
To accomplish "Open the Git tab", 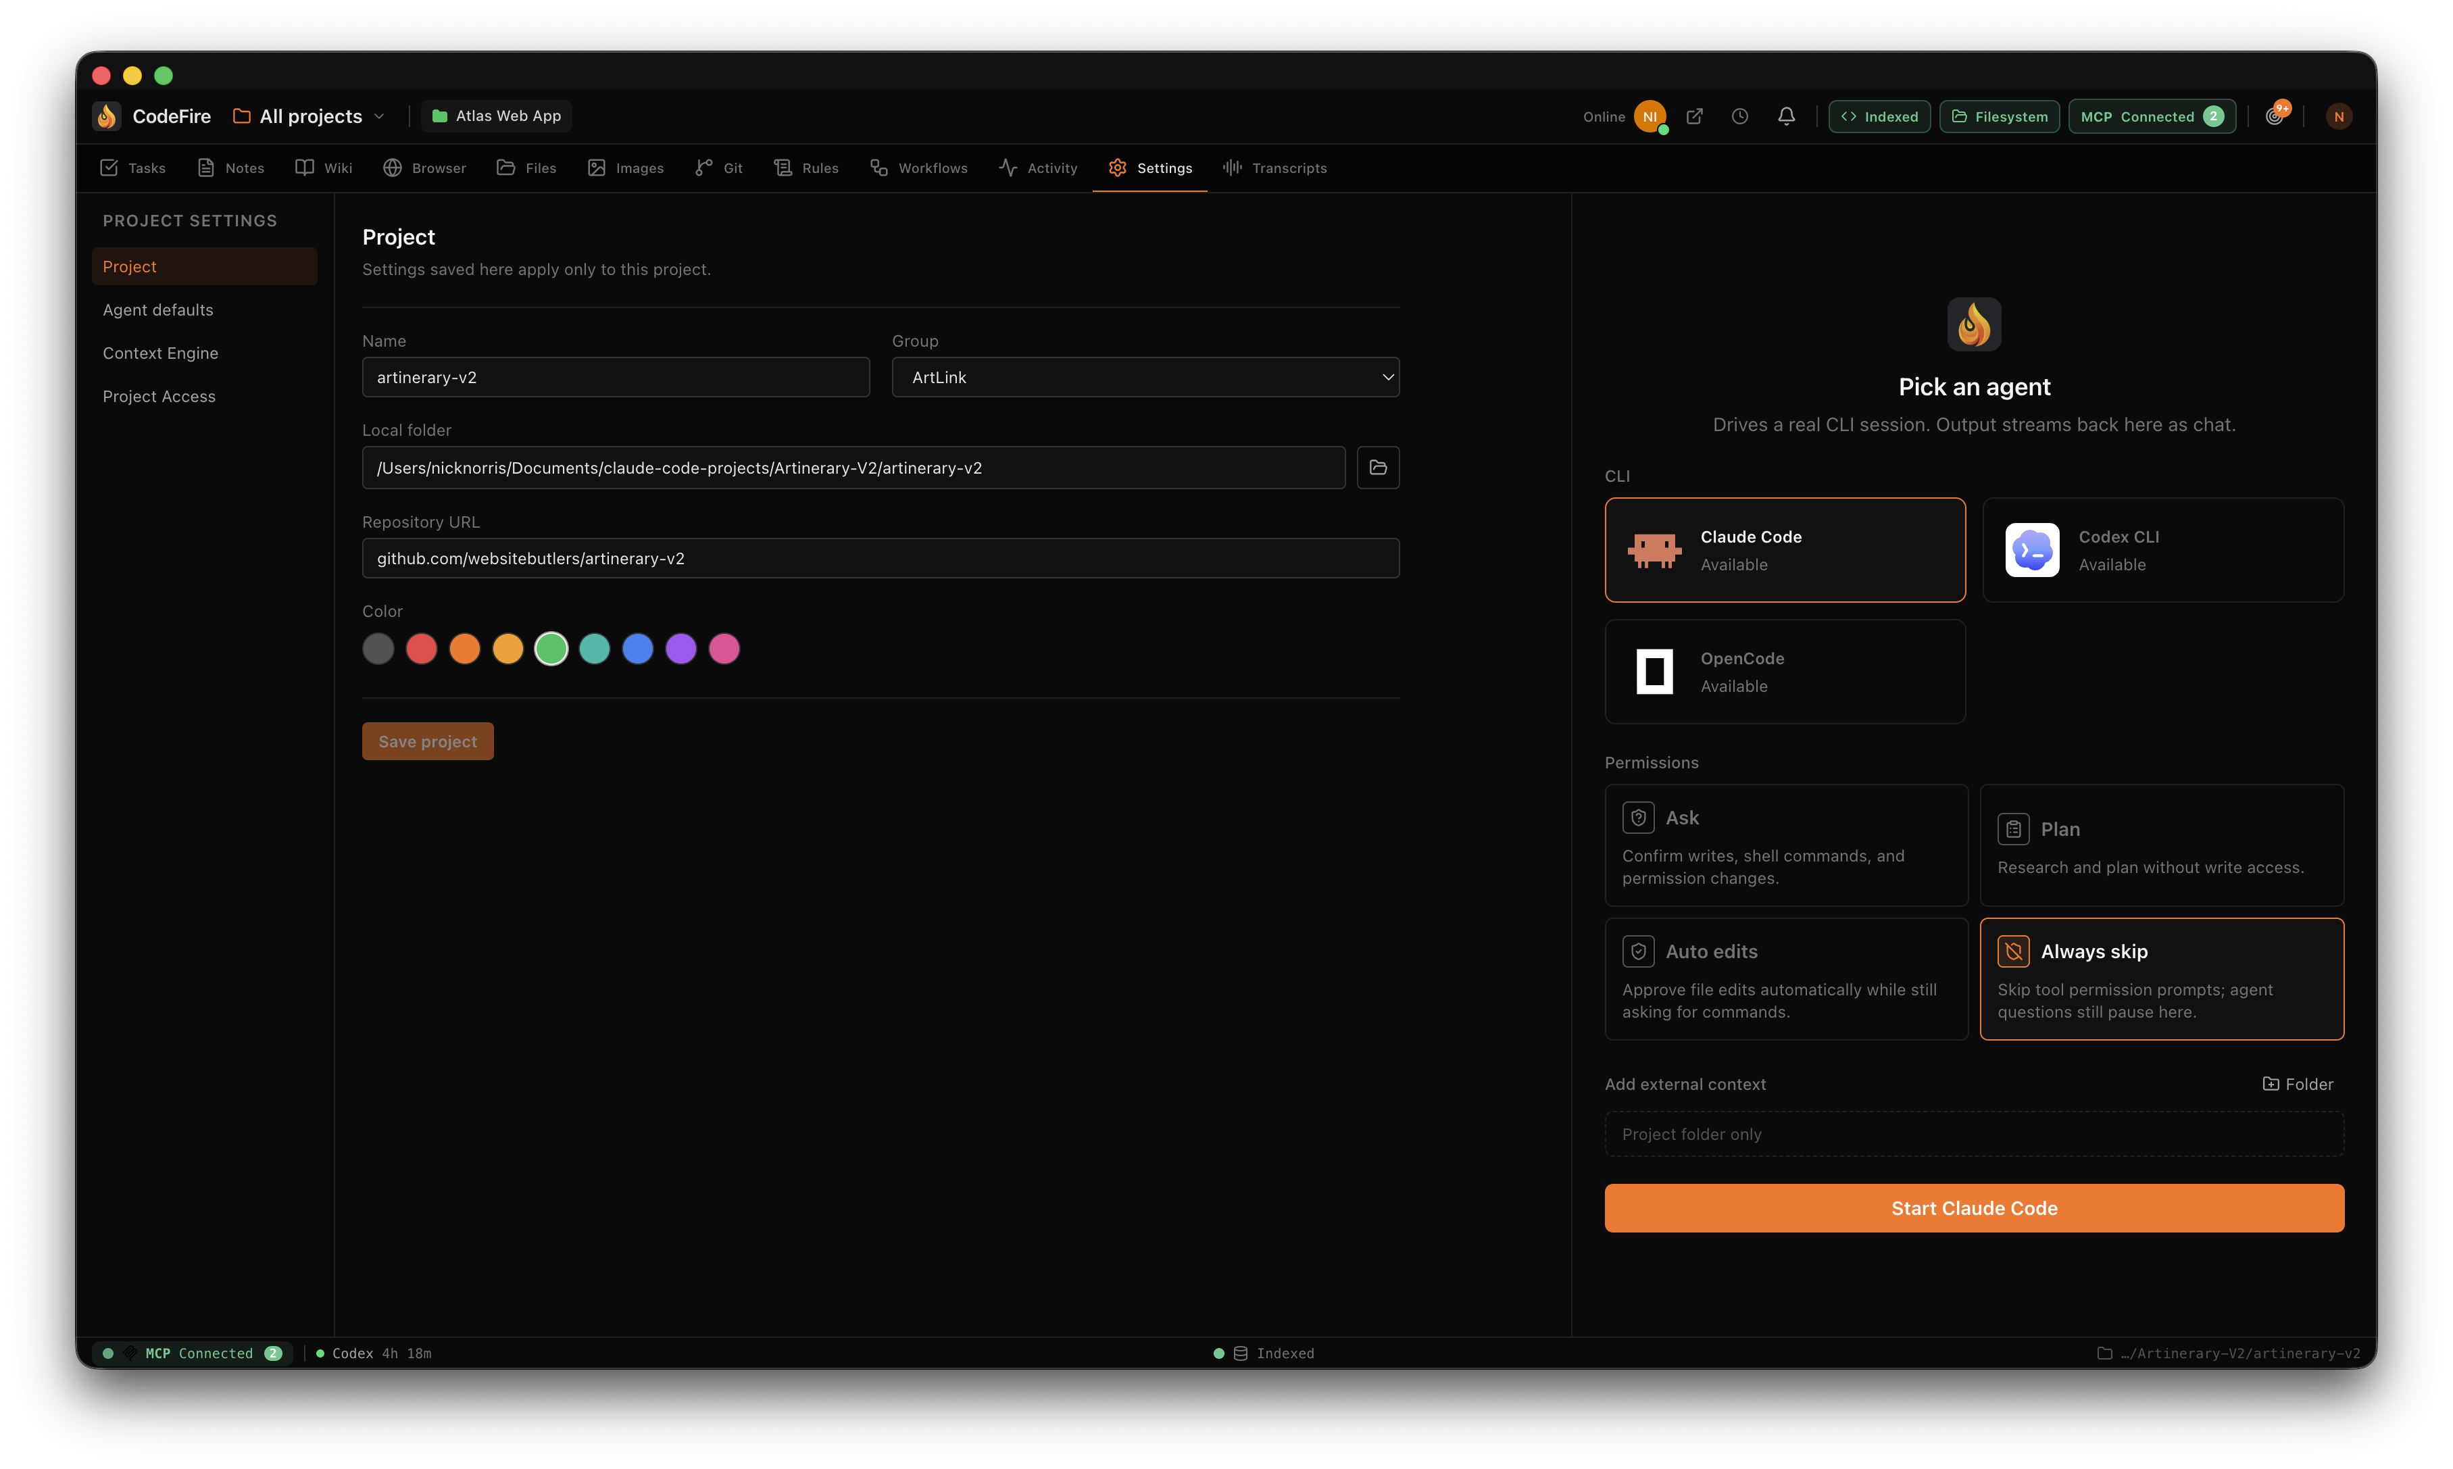I will click(x=720, y=168).
